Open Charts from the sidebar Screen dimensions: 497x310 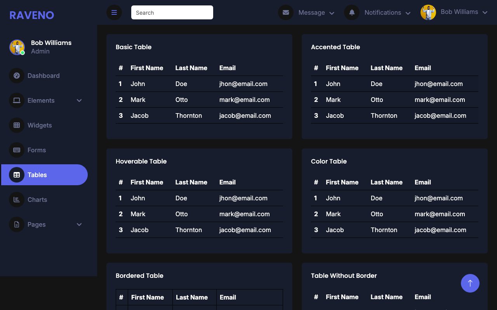pos(44,200)
